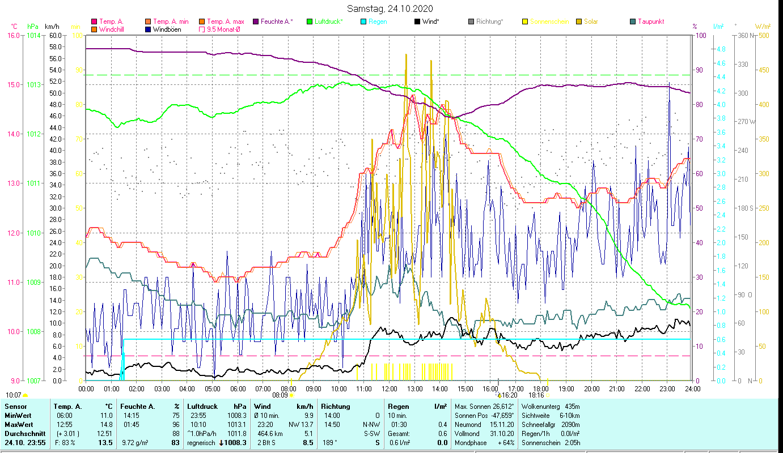Select the Taupunkt legend label
This screenshot has width=783, height=453.
(x=650, y=22)
